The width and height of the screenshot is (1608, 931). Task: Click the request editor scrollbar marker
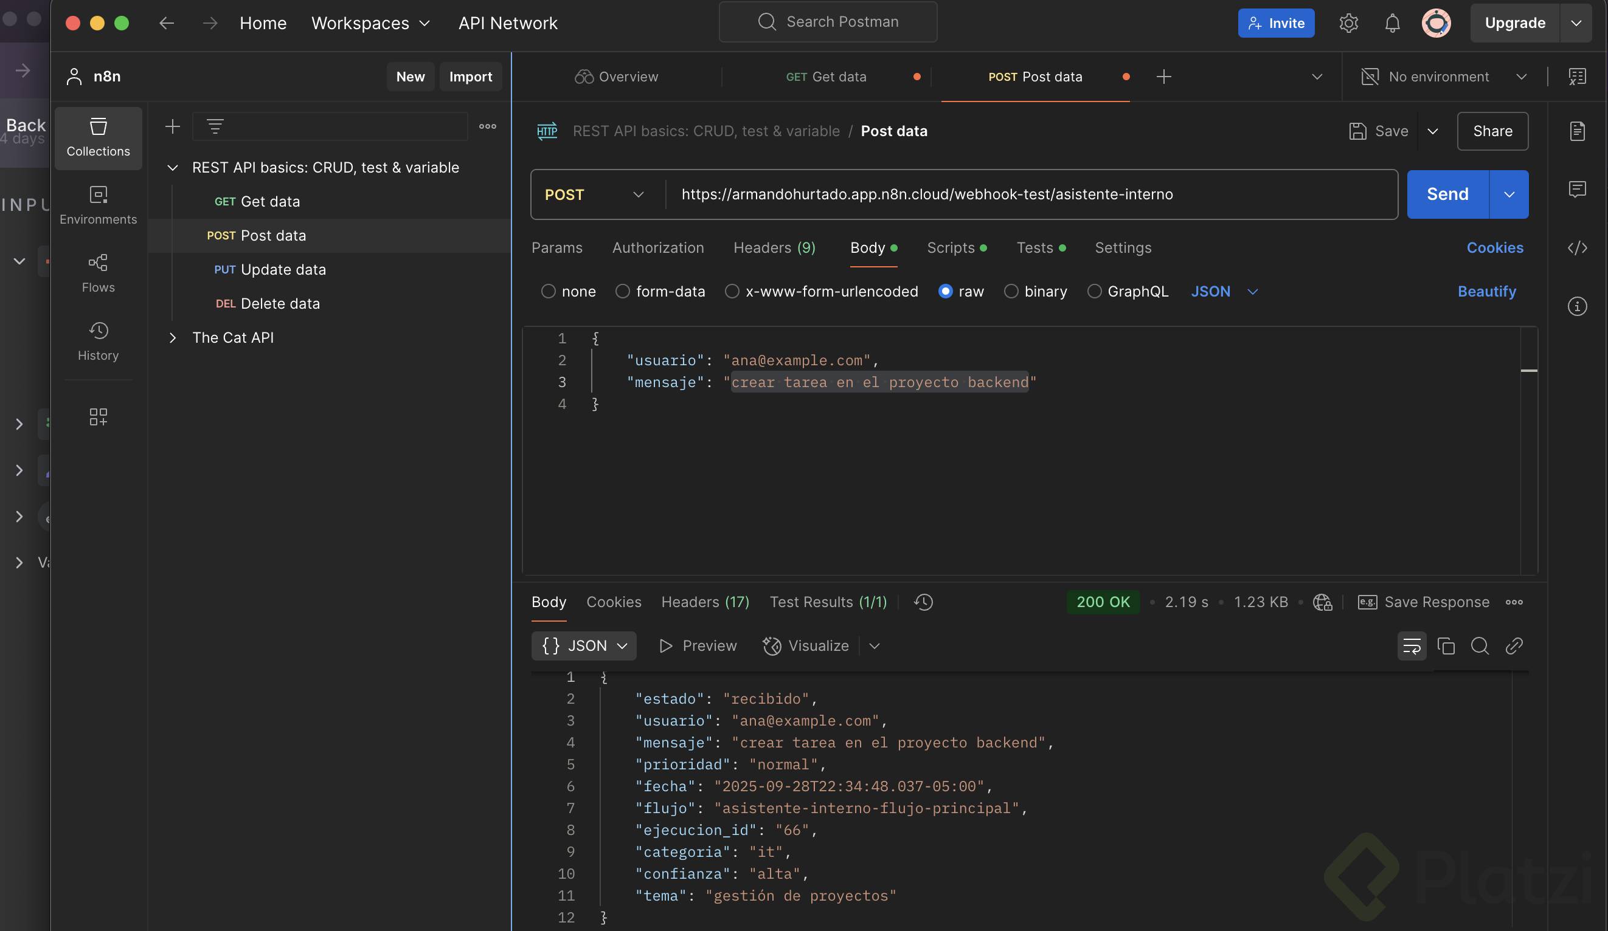(1528, 371)
